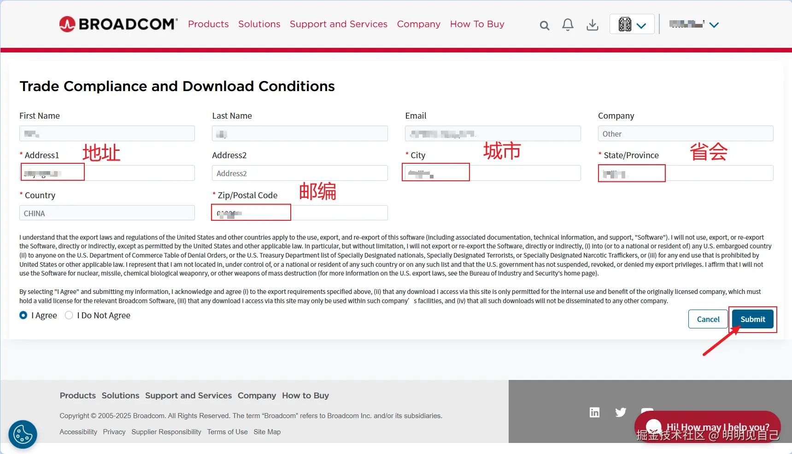The width and height of the screenshot is (792, 454).
Task: Open the notifications bell
Action: point(568,25)
